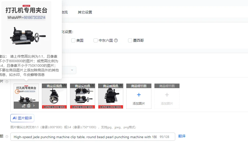Click the product title input field
This screenshot has width=248, height=143.
[93, 137]
